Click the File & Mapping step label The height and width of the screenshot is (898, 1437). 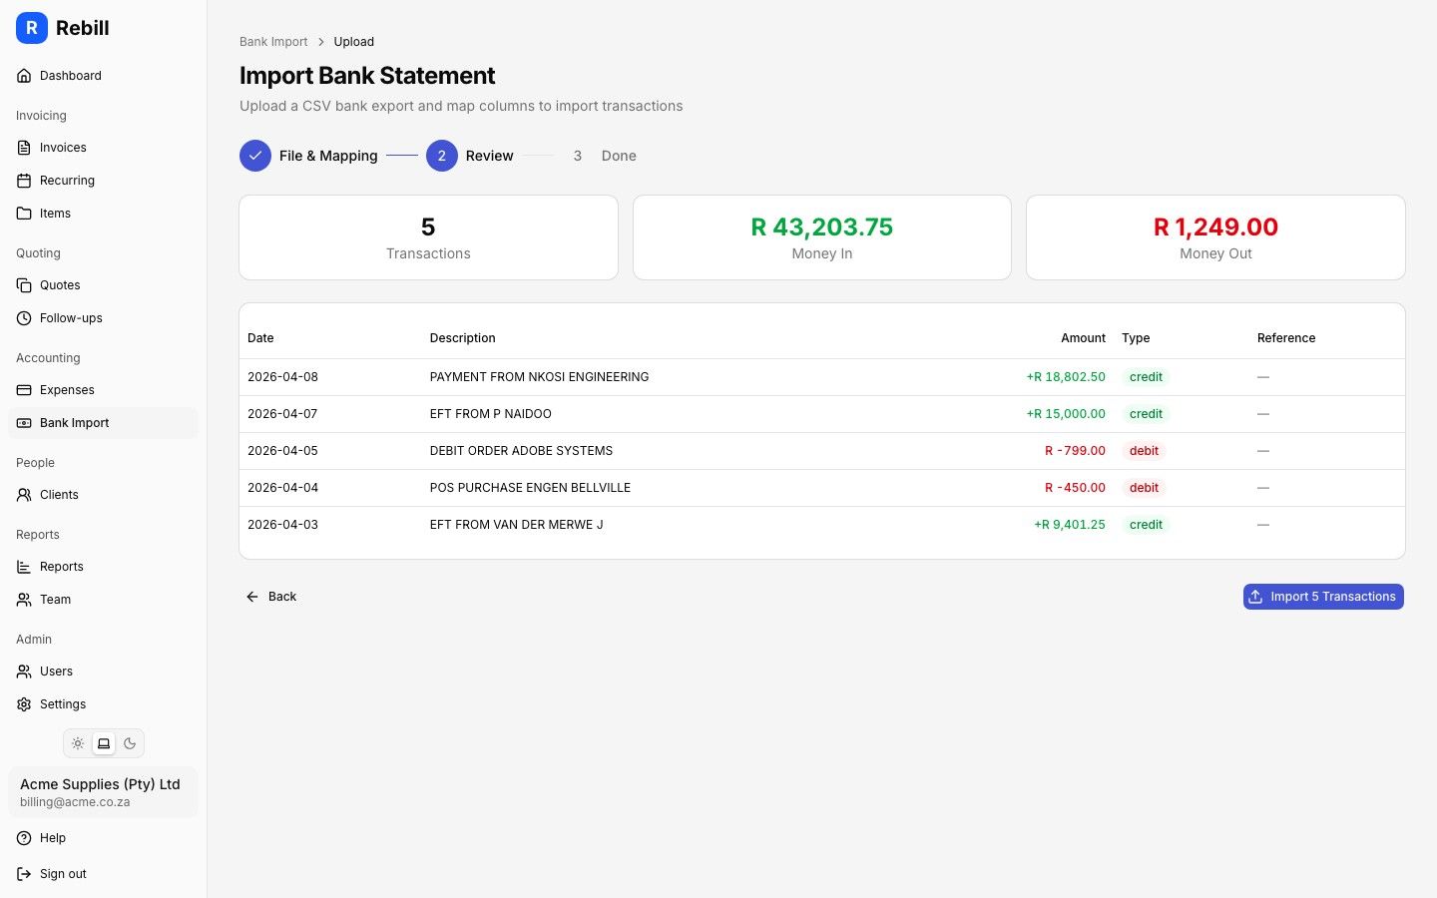[x=328, y=156]
